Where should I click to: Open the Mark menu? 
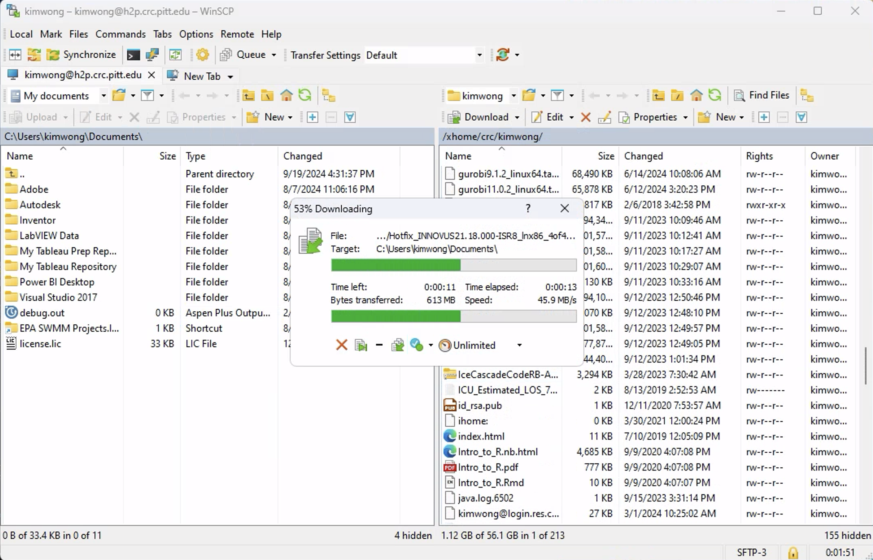coord(51,34)
